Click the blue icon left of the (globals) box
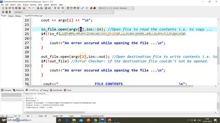 pyautogui.click(x=10, y=12)
